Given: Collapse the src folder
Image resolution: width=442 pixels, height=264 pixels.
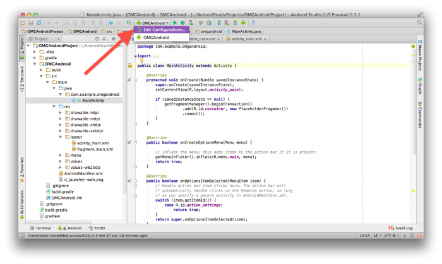Looking at the screenshot, I should 41,76.
